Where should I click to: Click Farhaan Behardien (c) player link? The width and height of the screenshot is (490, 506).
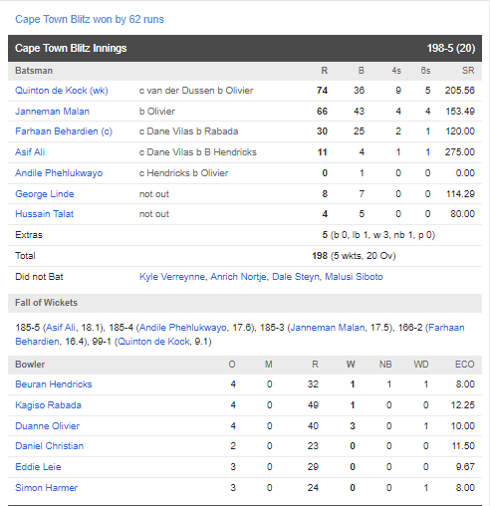(x=64, y=131)
